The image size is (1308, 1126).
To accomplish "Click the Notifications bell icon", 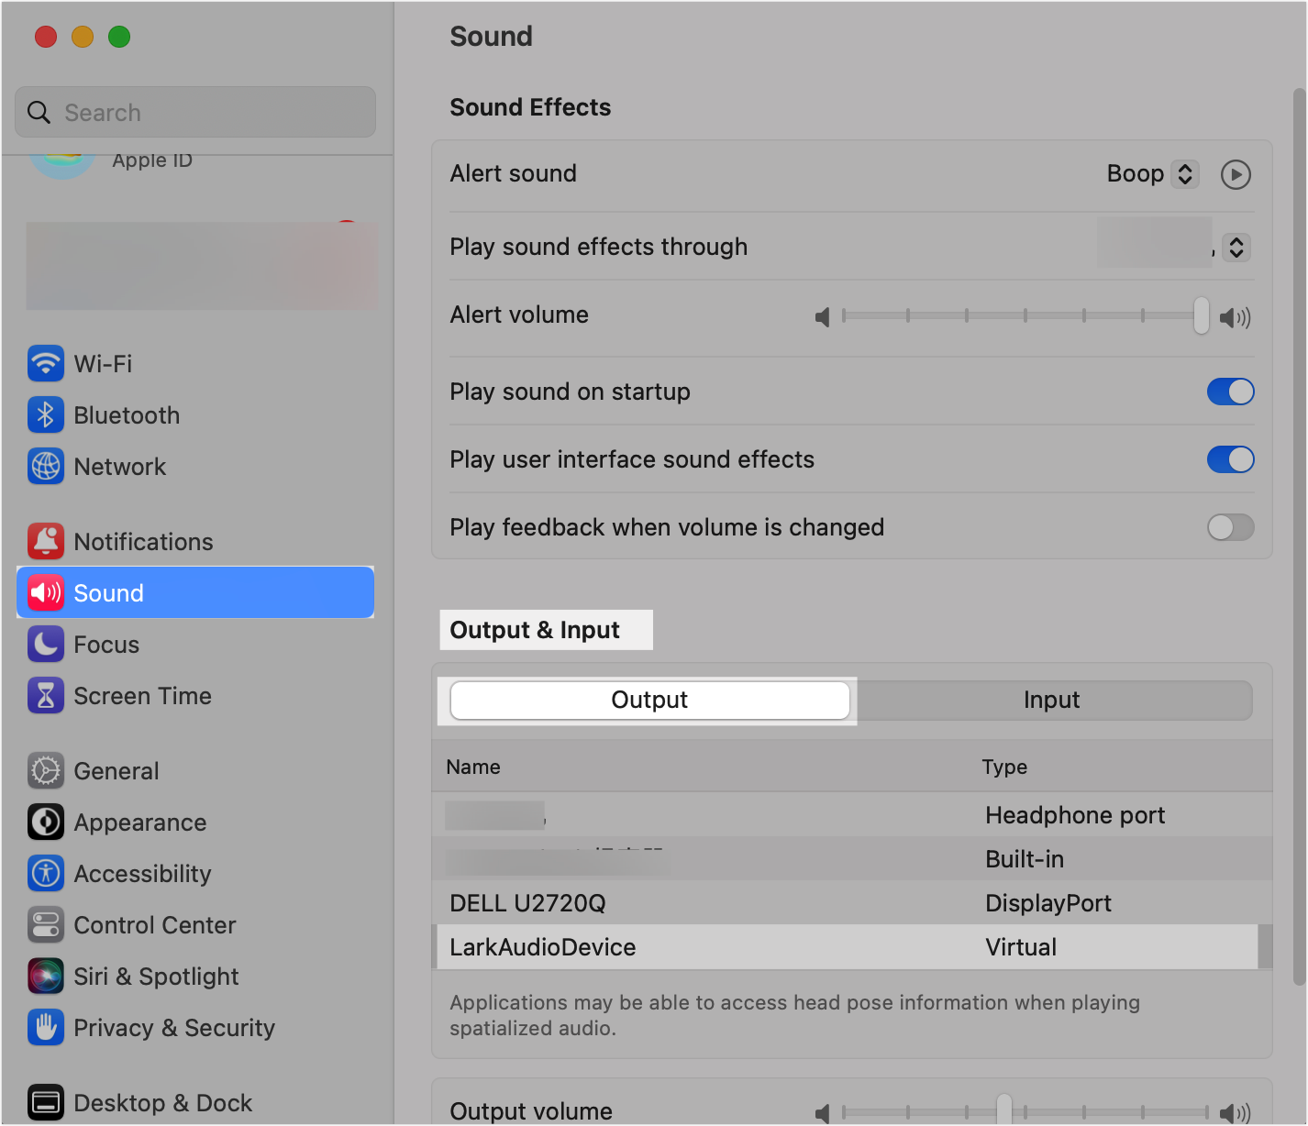I will (45, 541).
